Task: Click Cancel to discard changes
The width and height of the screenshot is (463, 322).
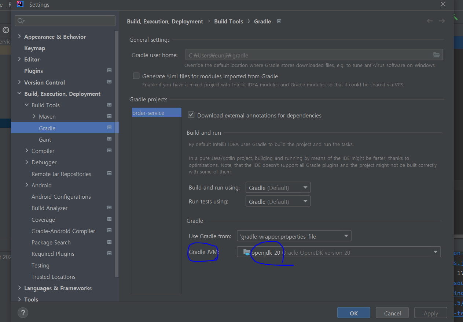Action: 392,313
